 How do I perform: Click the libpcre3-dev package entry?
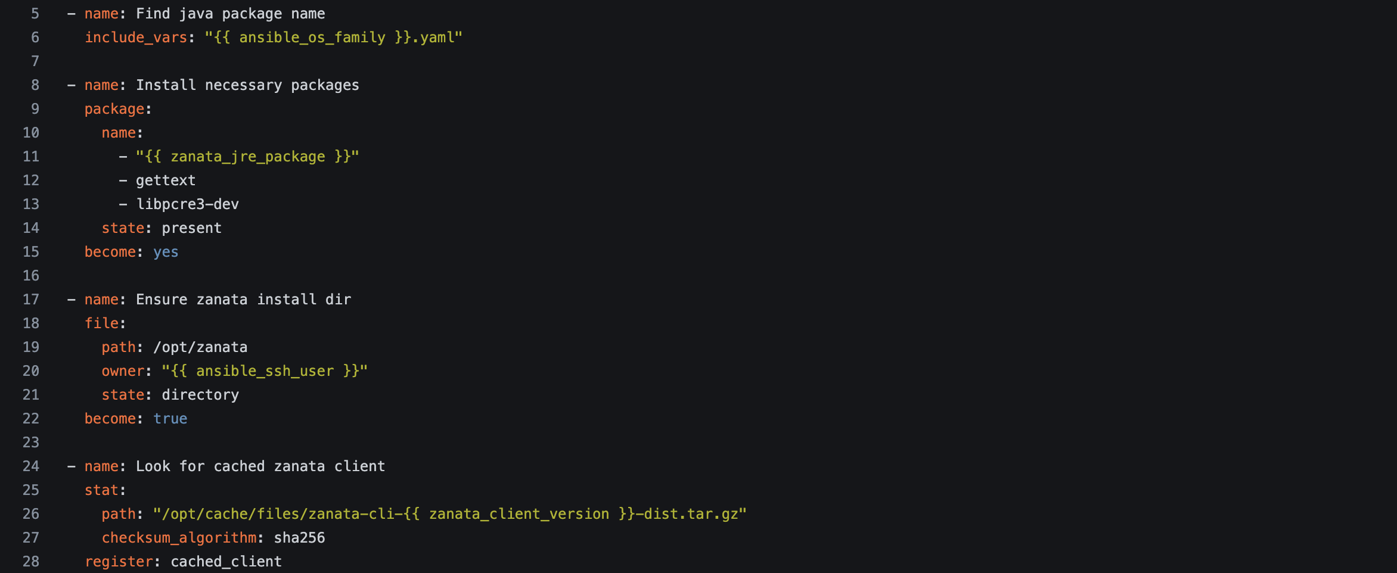(187, 204)
